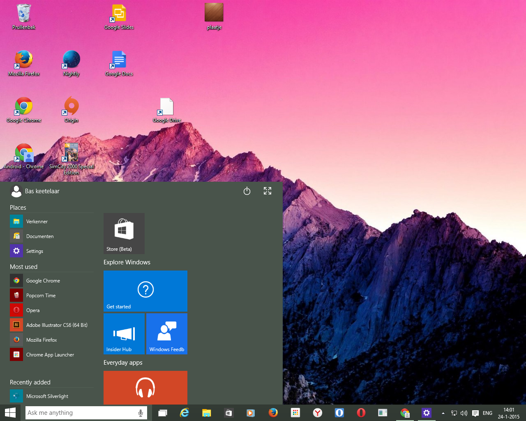Launch Mozilla Firefox from Most used list
The height and width of the screenshot is (421, 526).
(x=52, y=340)
